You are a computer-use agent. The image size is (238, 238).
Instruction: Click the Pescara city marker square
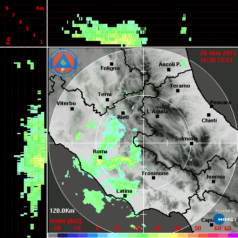pos(212,106)
